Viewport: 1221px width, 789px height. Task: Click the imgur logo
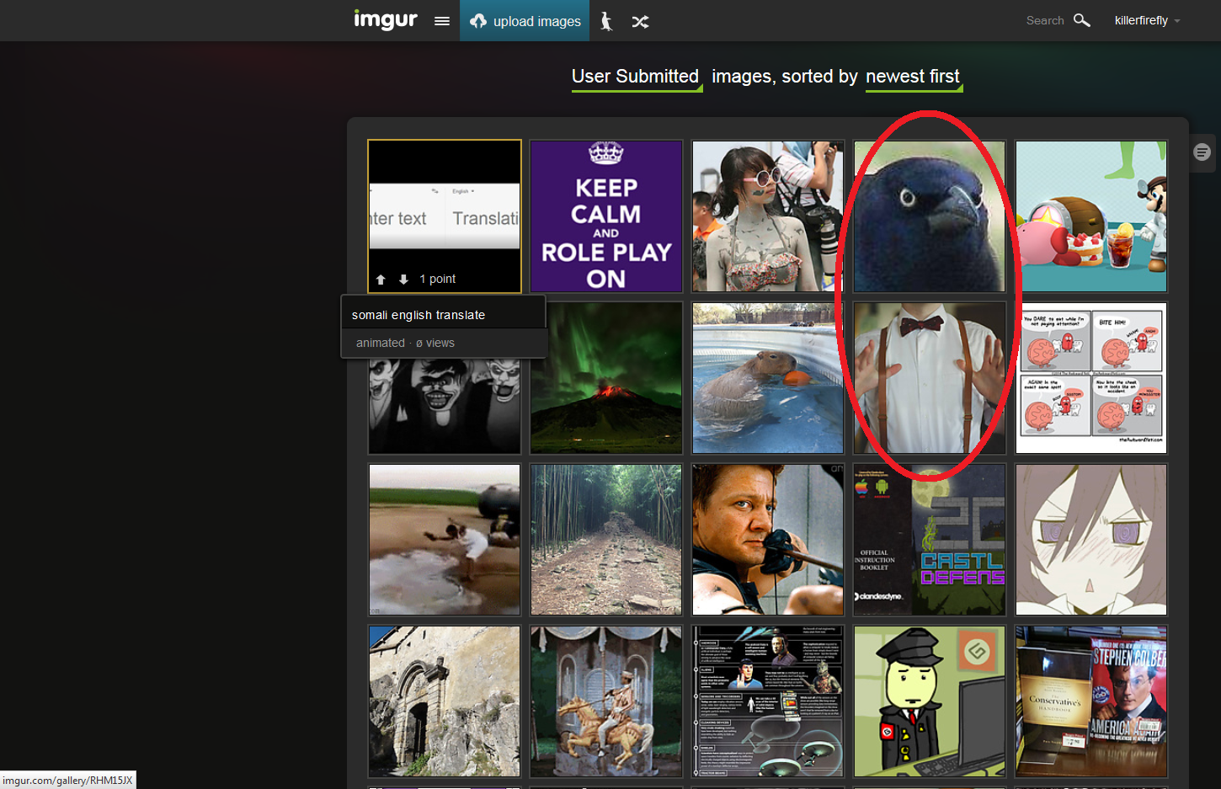pyautogui.click(x=385, y=20)
